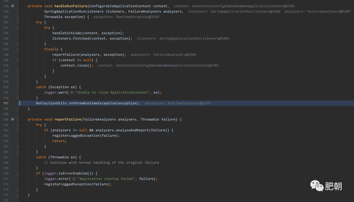Collapse the outer try block at line 742
Viewport: 354px width, 202px height.
coord(18,22)
